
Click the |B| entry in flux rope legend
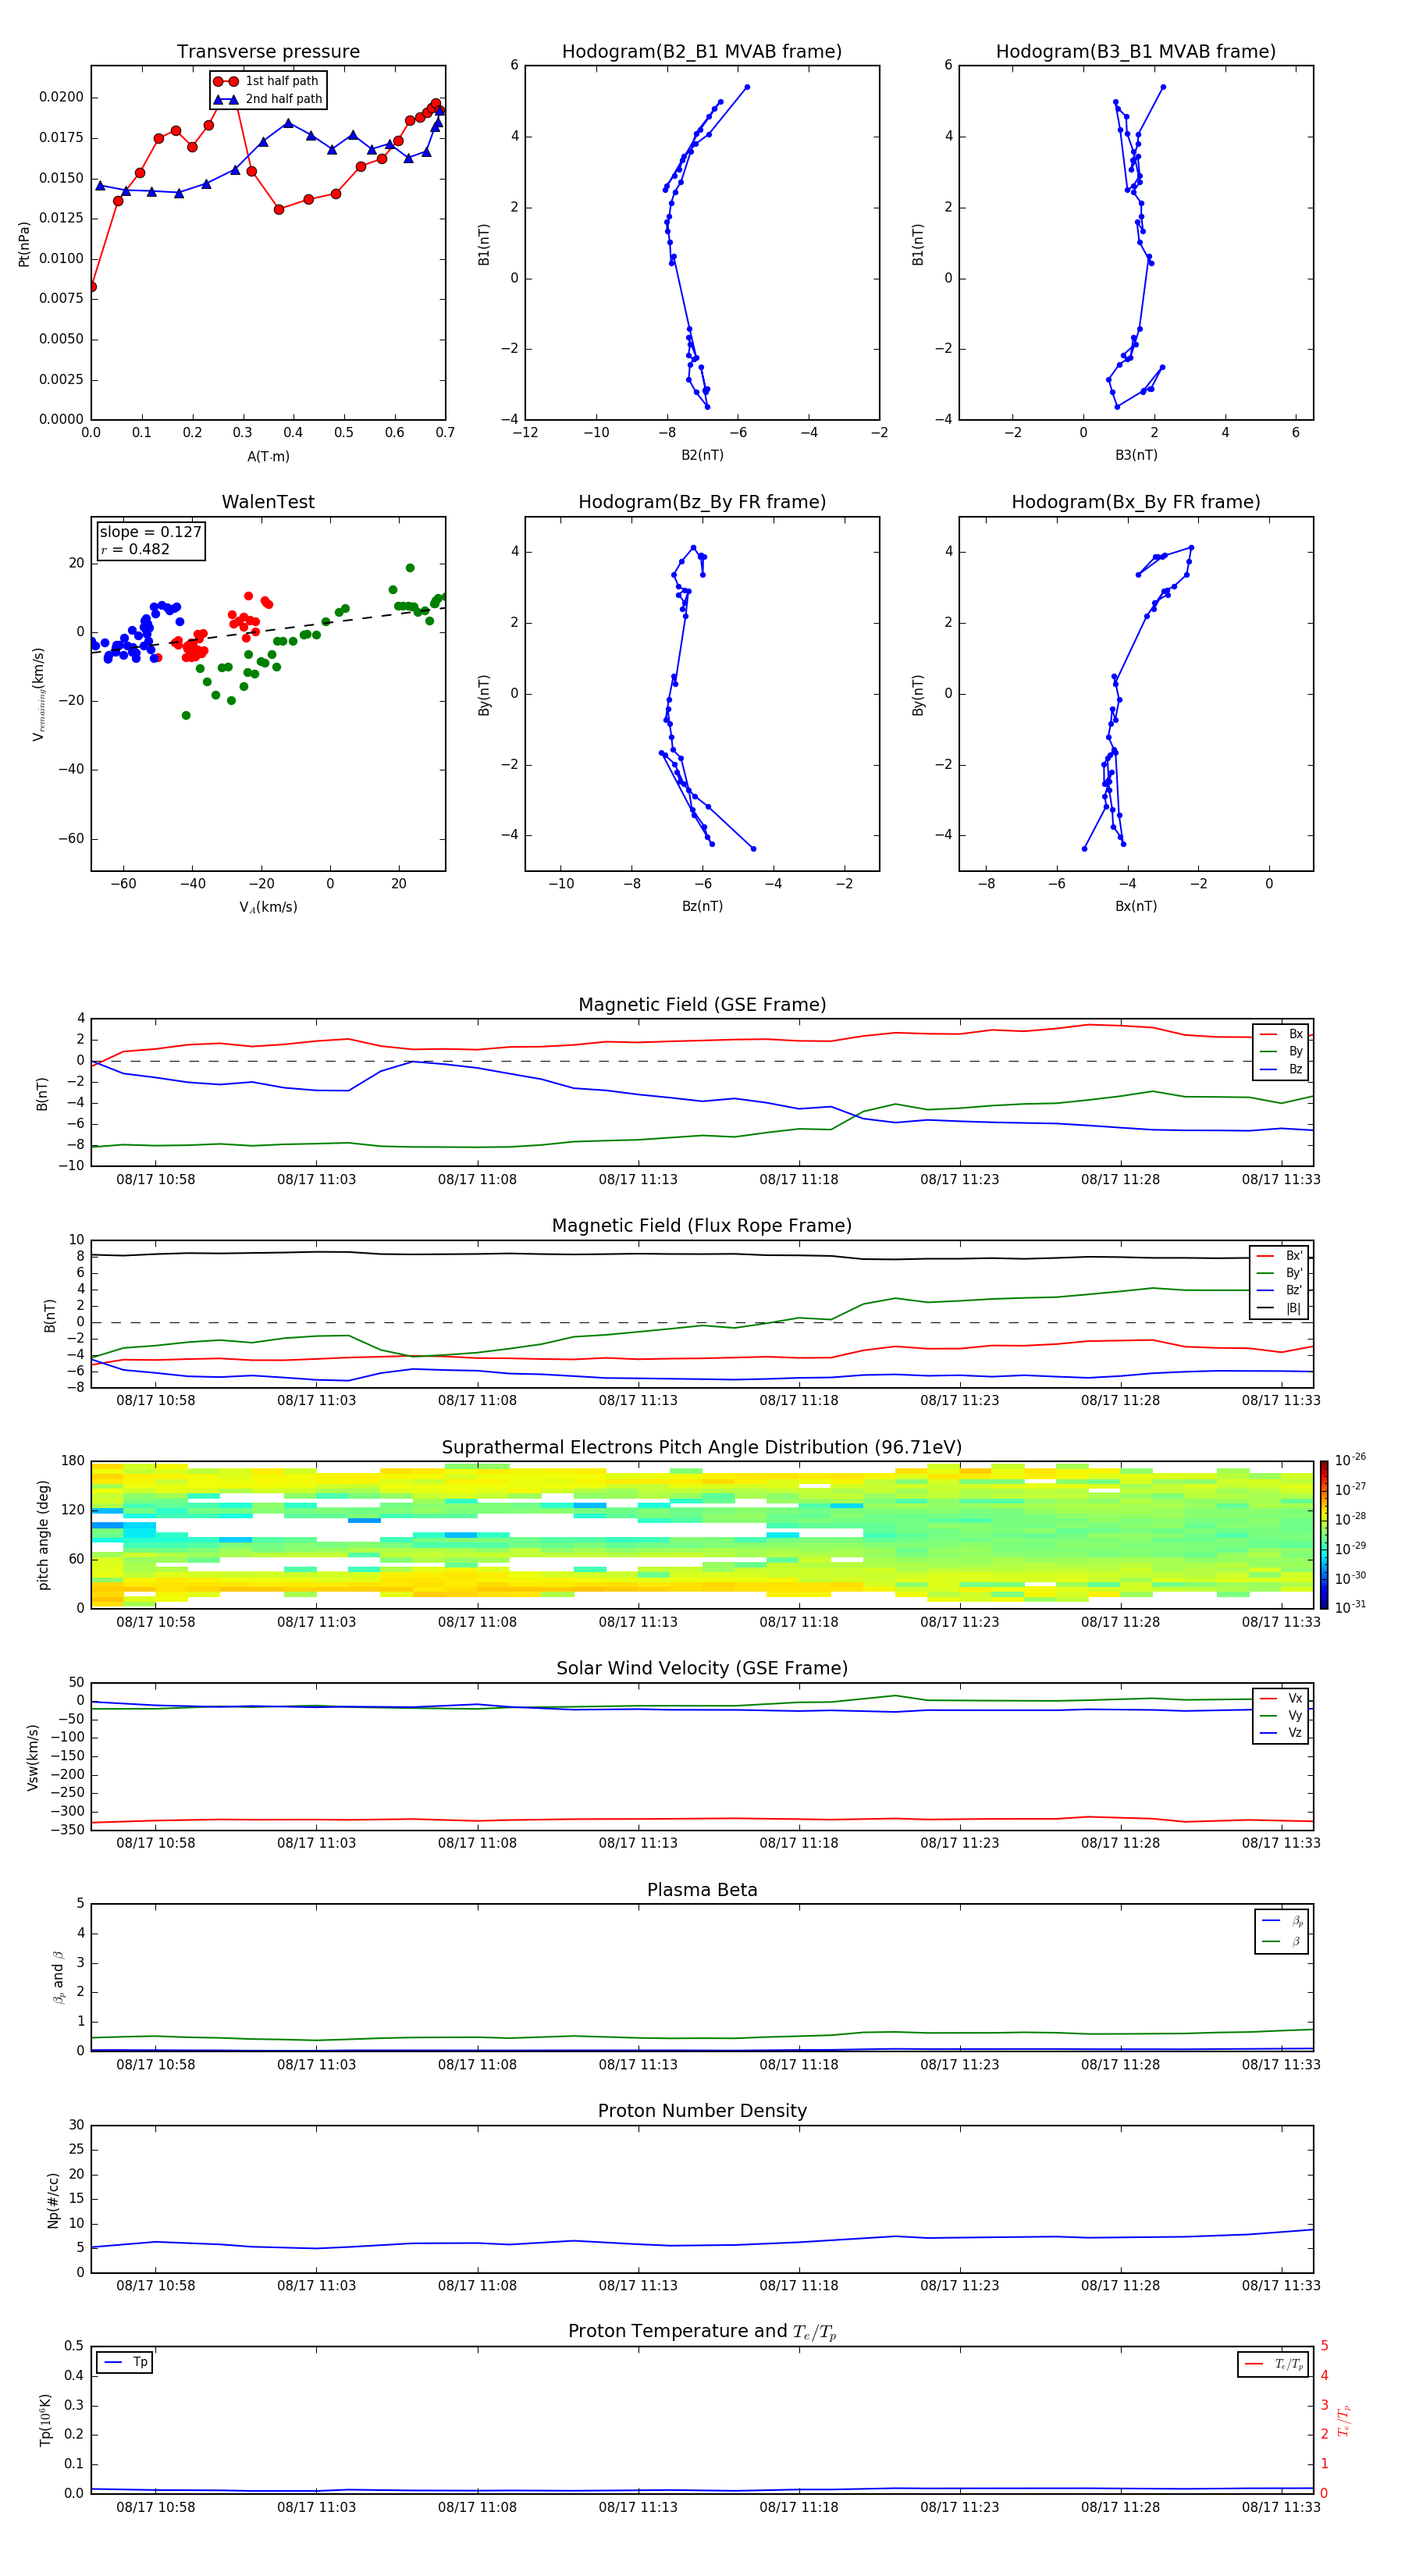click(1279, 1308)
